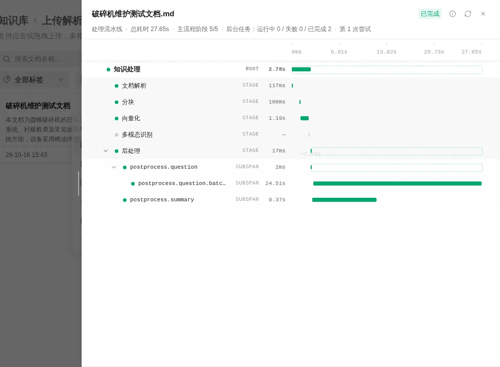Click the info icon in panel header
This screenshot has width=500, height=367.
(x=452, y=14)
